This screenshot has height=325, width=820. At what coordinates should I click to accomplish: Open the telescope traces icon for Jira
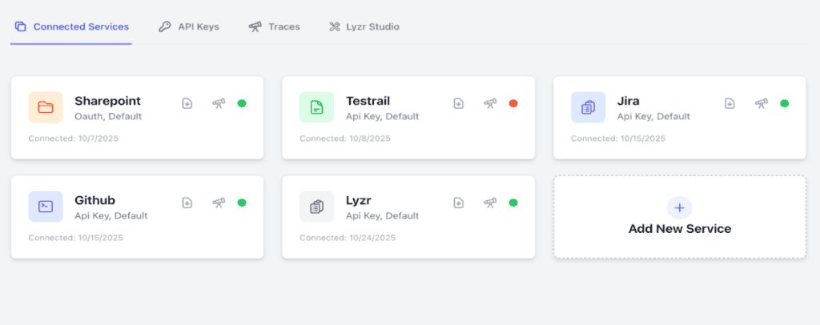coord(762,103)
